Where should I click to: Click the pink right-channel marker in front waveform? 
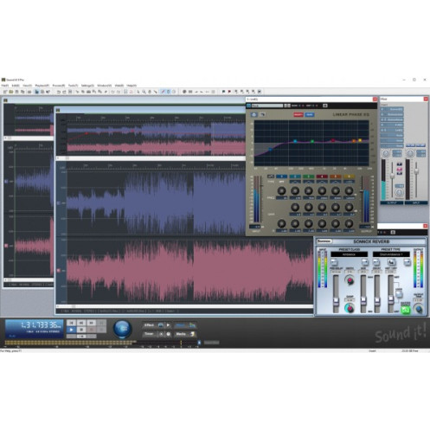pos(59,271)
